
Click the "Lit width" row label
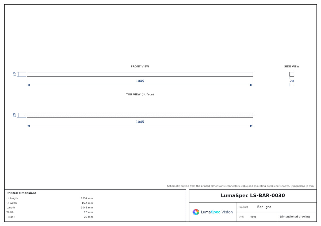pyautogui.click(x=12, y=203)
